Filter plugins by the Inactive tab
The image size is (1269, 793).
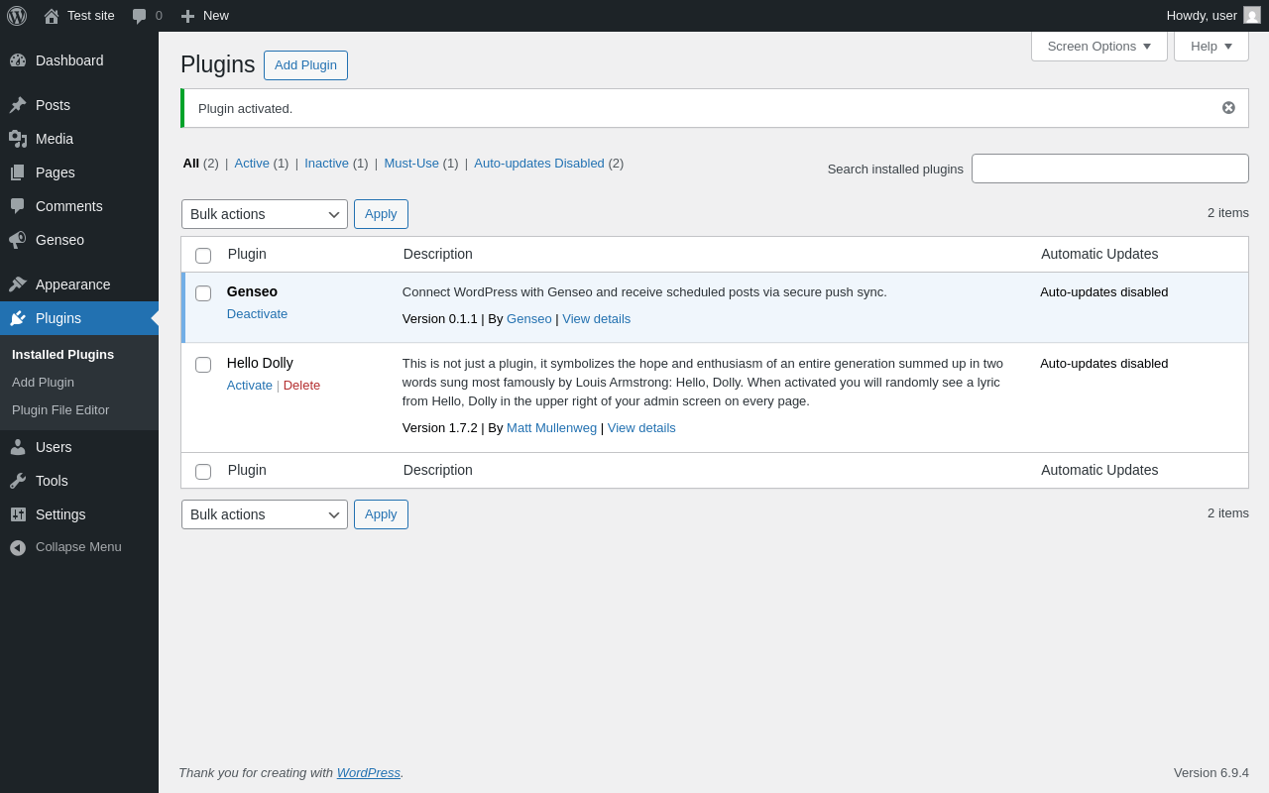[x=326, y=164]
